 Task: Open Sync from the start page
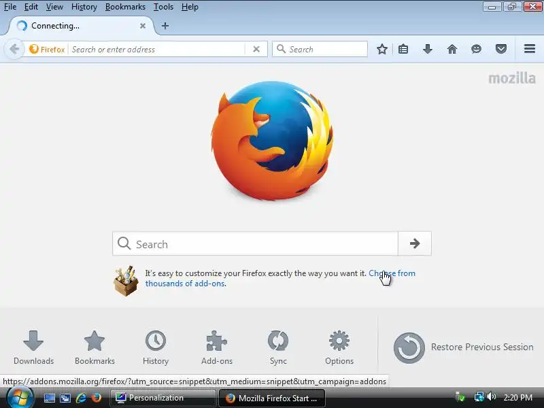coord(278,347)
